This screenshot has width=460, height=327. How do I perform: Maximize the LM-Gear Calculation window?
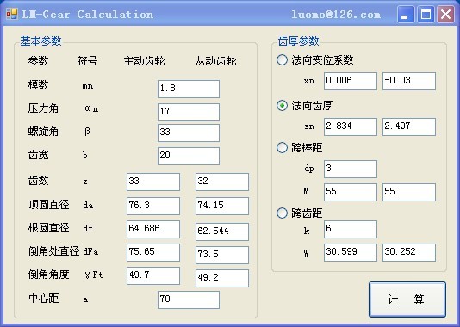point(426,14)
